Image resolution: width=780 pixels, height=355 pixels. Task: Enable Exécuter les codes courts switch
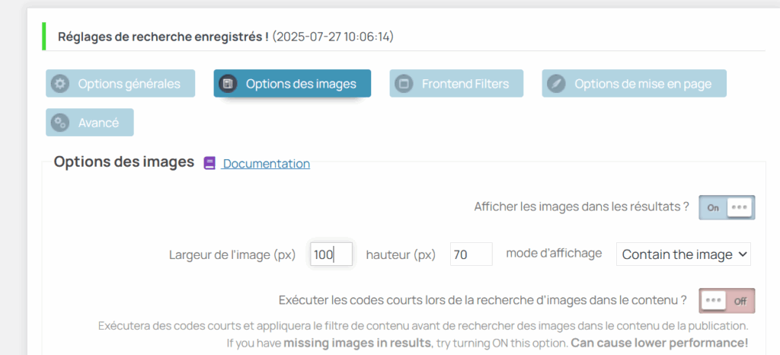[x=727, y=301]
